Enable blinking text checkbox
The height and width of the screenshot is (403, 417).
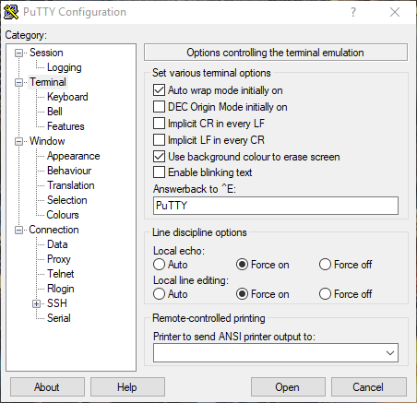click(159, 172)
